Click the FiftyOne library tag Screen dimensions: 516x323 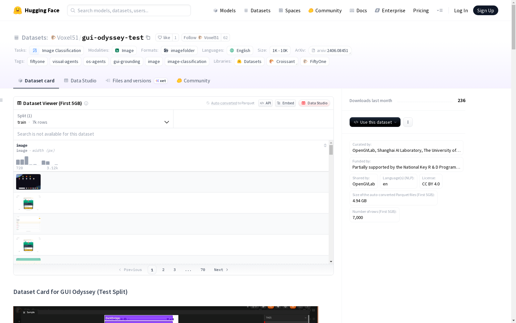[x=315, y=61]
